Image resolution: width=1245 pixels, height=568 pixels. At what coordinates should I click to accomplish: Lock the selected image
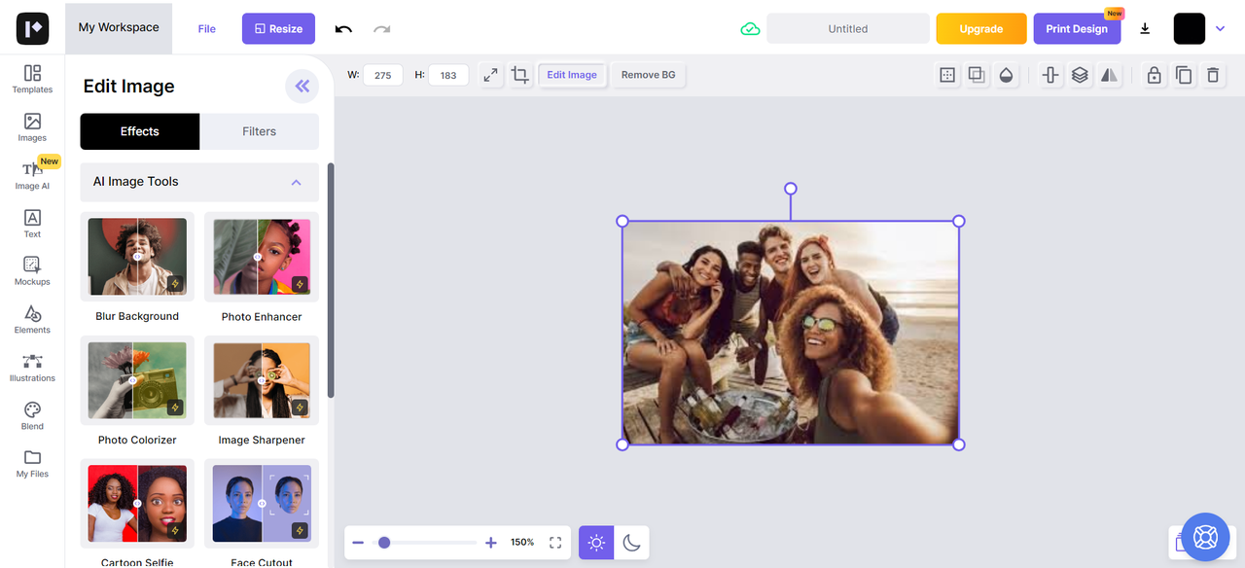point(1155,75)
